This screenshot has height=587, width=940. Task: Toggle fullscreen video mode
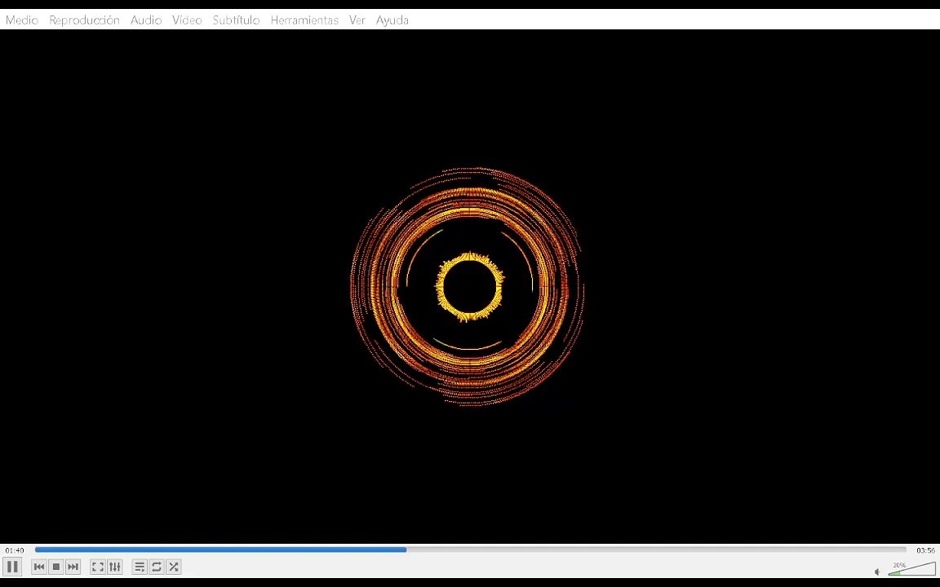[x=98, y=567]
